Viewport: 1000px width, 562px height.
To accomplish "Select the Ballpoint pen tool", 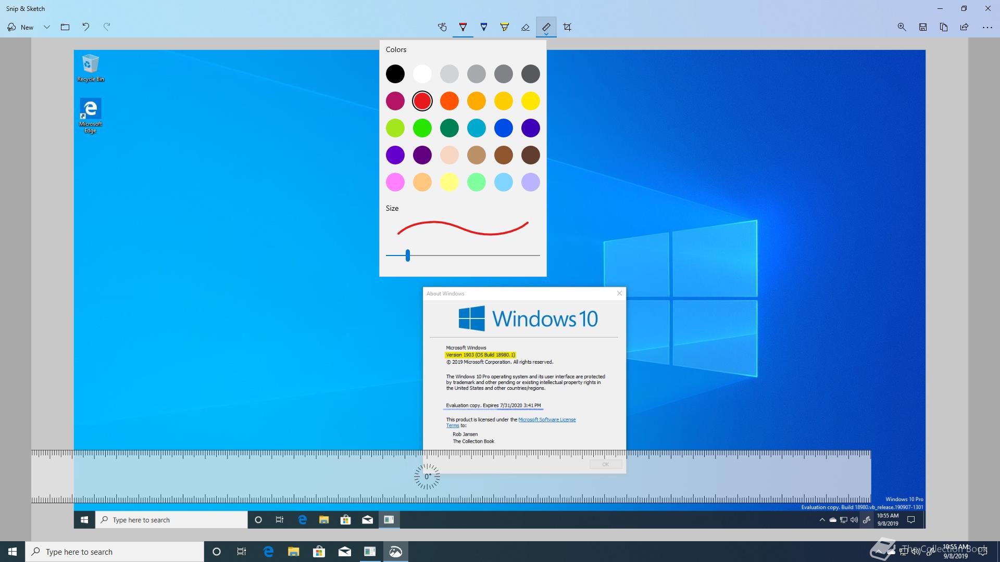I will (x=463, y=27).
